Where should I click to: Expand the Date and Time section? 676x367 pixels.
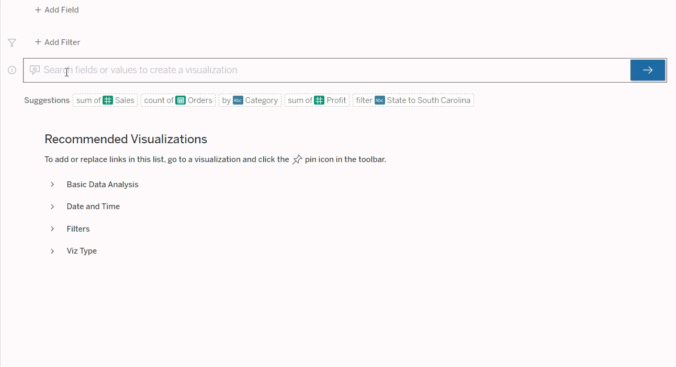tap(52, 206)
